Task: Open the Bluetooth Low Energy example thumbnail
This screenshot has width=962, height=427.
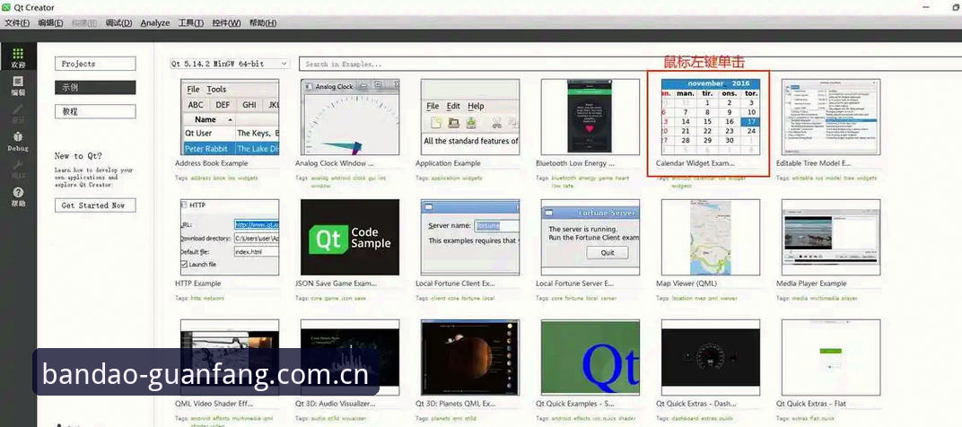Action: (x=590, y=117)
